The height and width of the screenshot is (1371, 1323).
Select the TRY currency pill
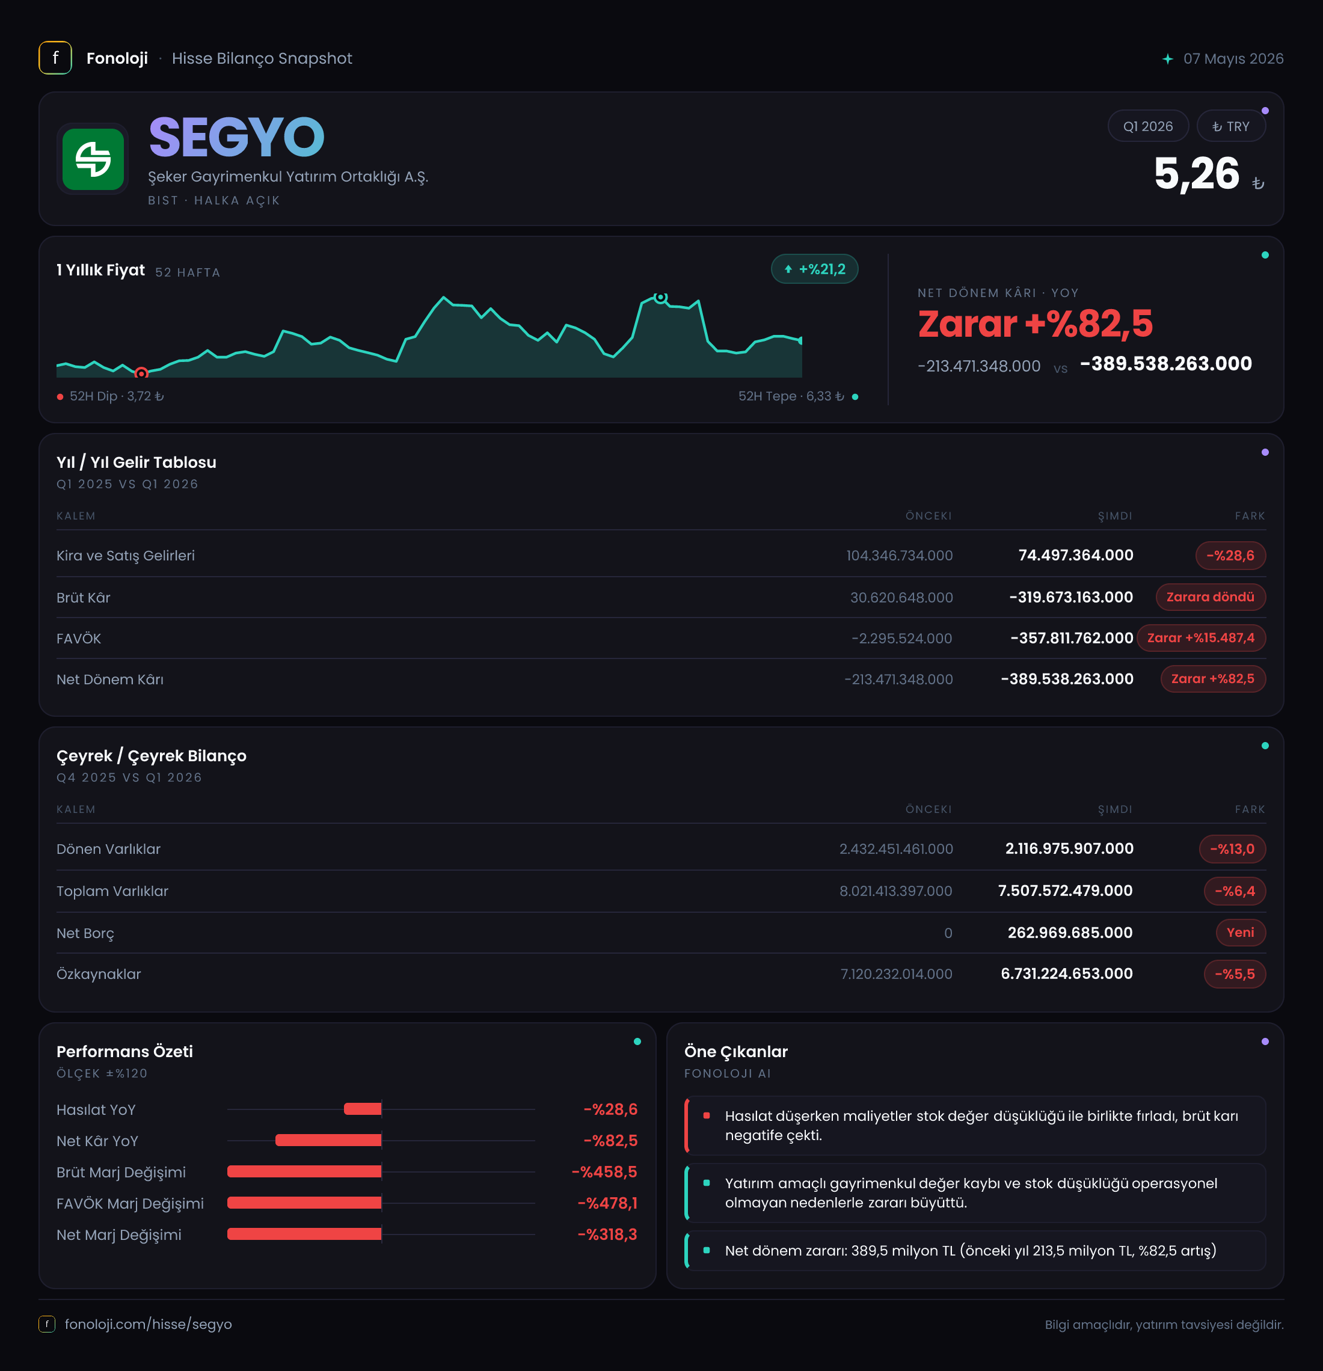point(1230,127)
